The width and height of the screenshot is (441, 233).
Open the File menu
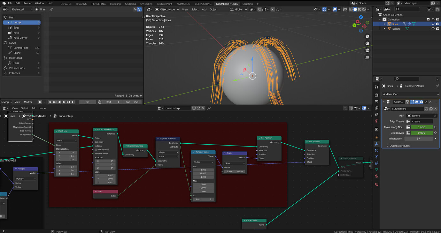10,3
